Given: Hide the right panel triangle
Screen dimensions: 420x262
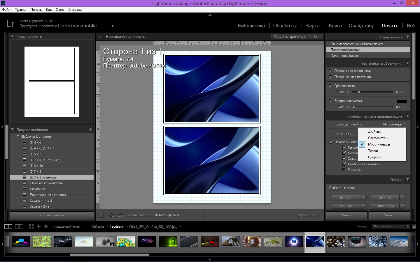Looking at the screenshot, I should pos(418,127).
